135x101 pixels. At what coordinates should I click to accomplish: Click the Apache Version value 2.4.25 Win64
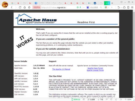pyautogui.click(x=39, y=65)
